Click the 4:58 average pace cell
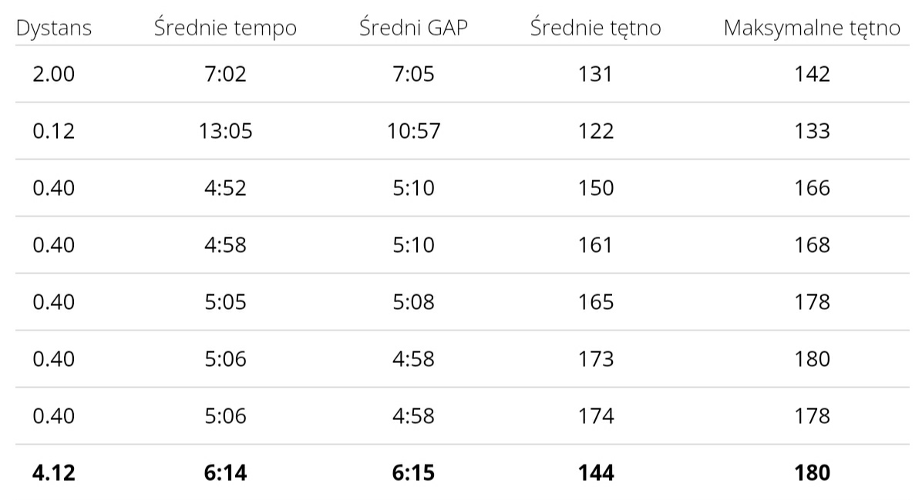Screen dimensions: 922x500 pos(225,245)
